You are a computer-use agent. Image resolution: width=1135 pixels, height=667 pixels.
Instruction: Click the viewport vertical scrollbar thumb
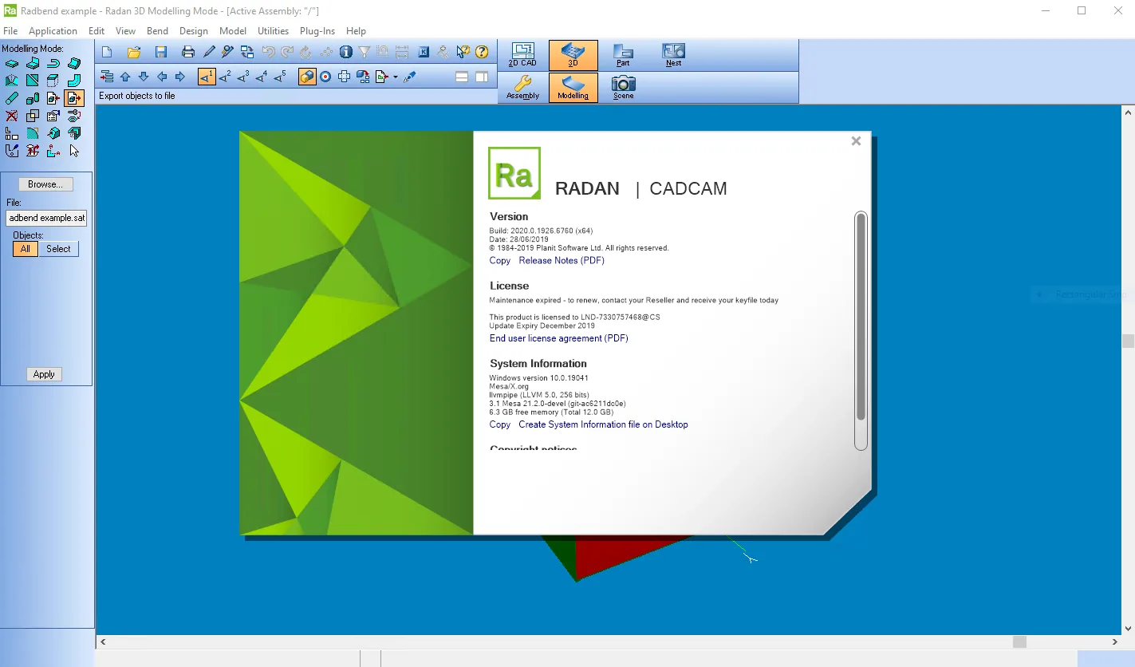tap(1128, 341)
